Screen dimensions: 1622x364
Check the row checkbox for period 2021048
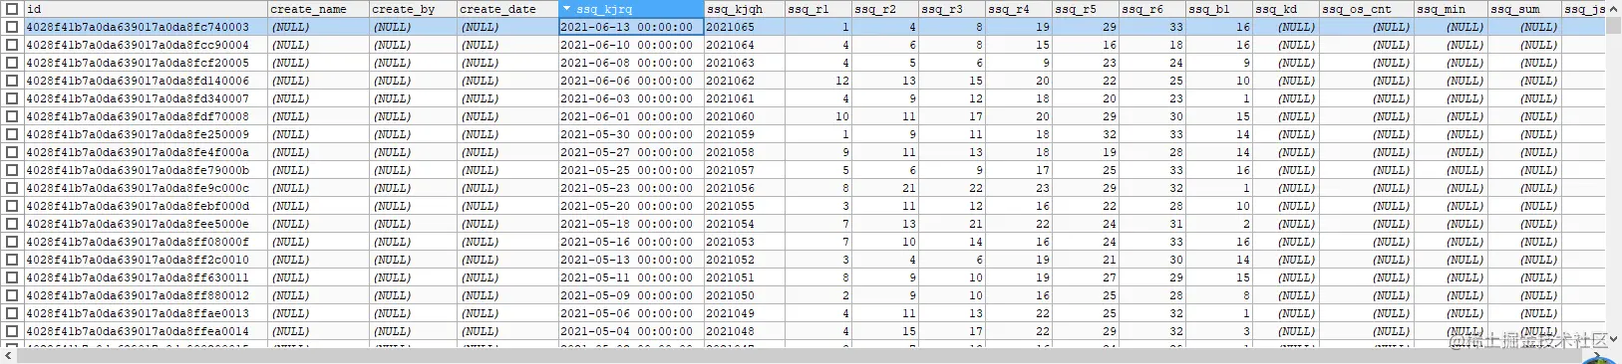(x=12, y=331)
